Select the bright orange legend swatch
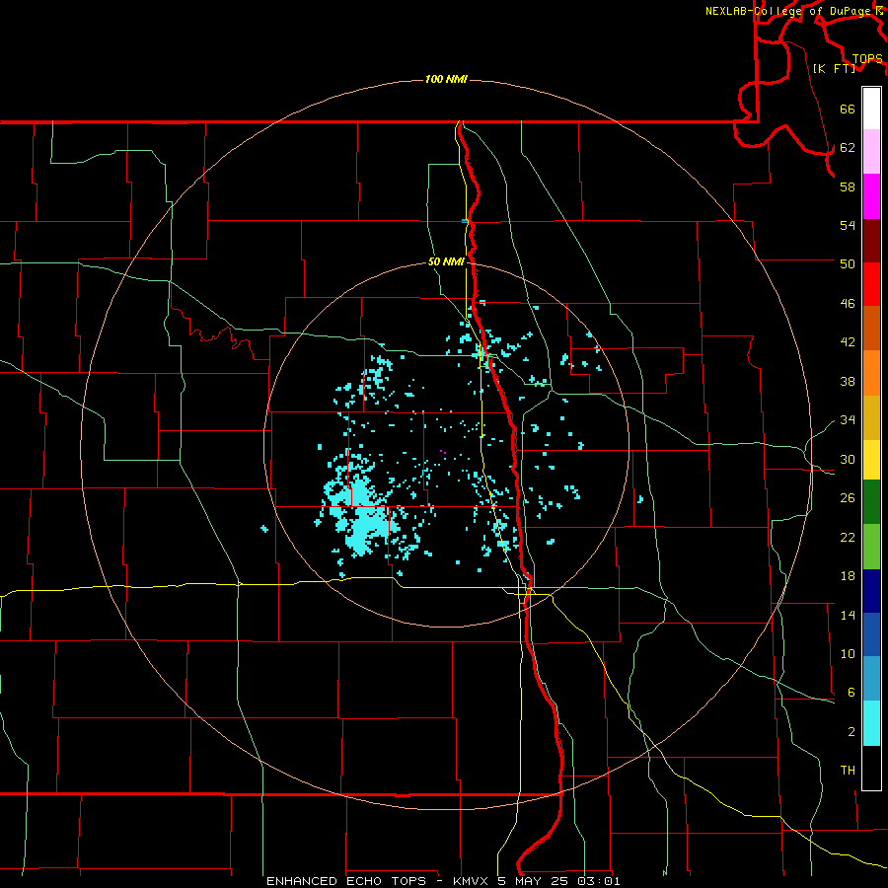 point(871,373)
